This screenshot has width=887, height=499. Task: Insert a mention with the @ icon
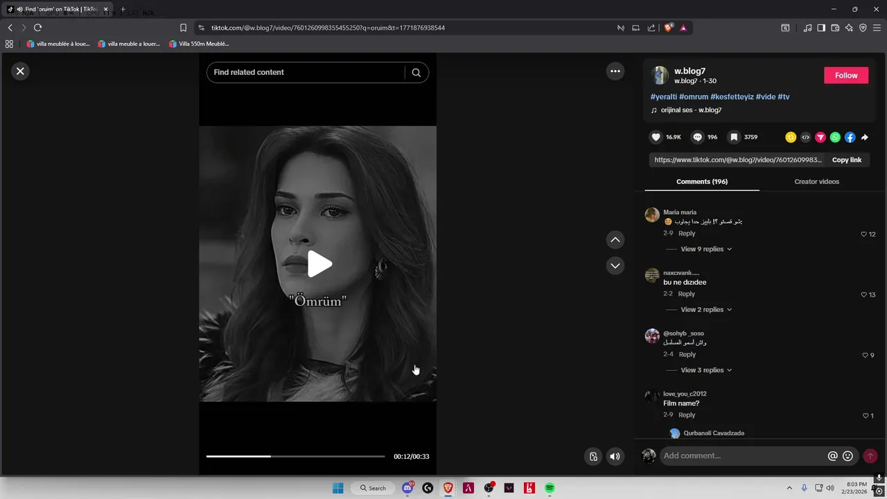click(833, 455)
